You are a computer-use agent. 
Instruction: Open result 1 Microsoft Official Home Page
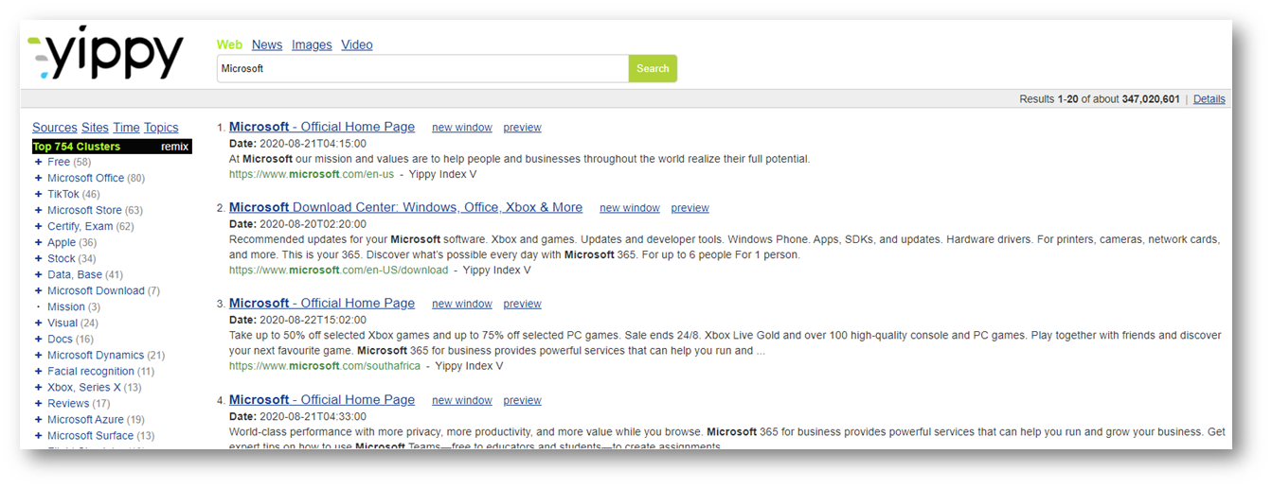322,127
